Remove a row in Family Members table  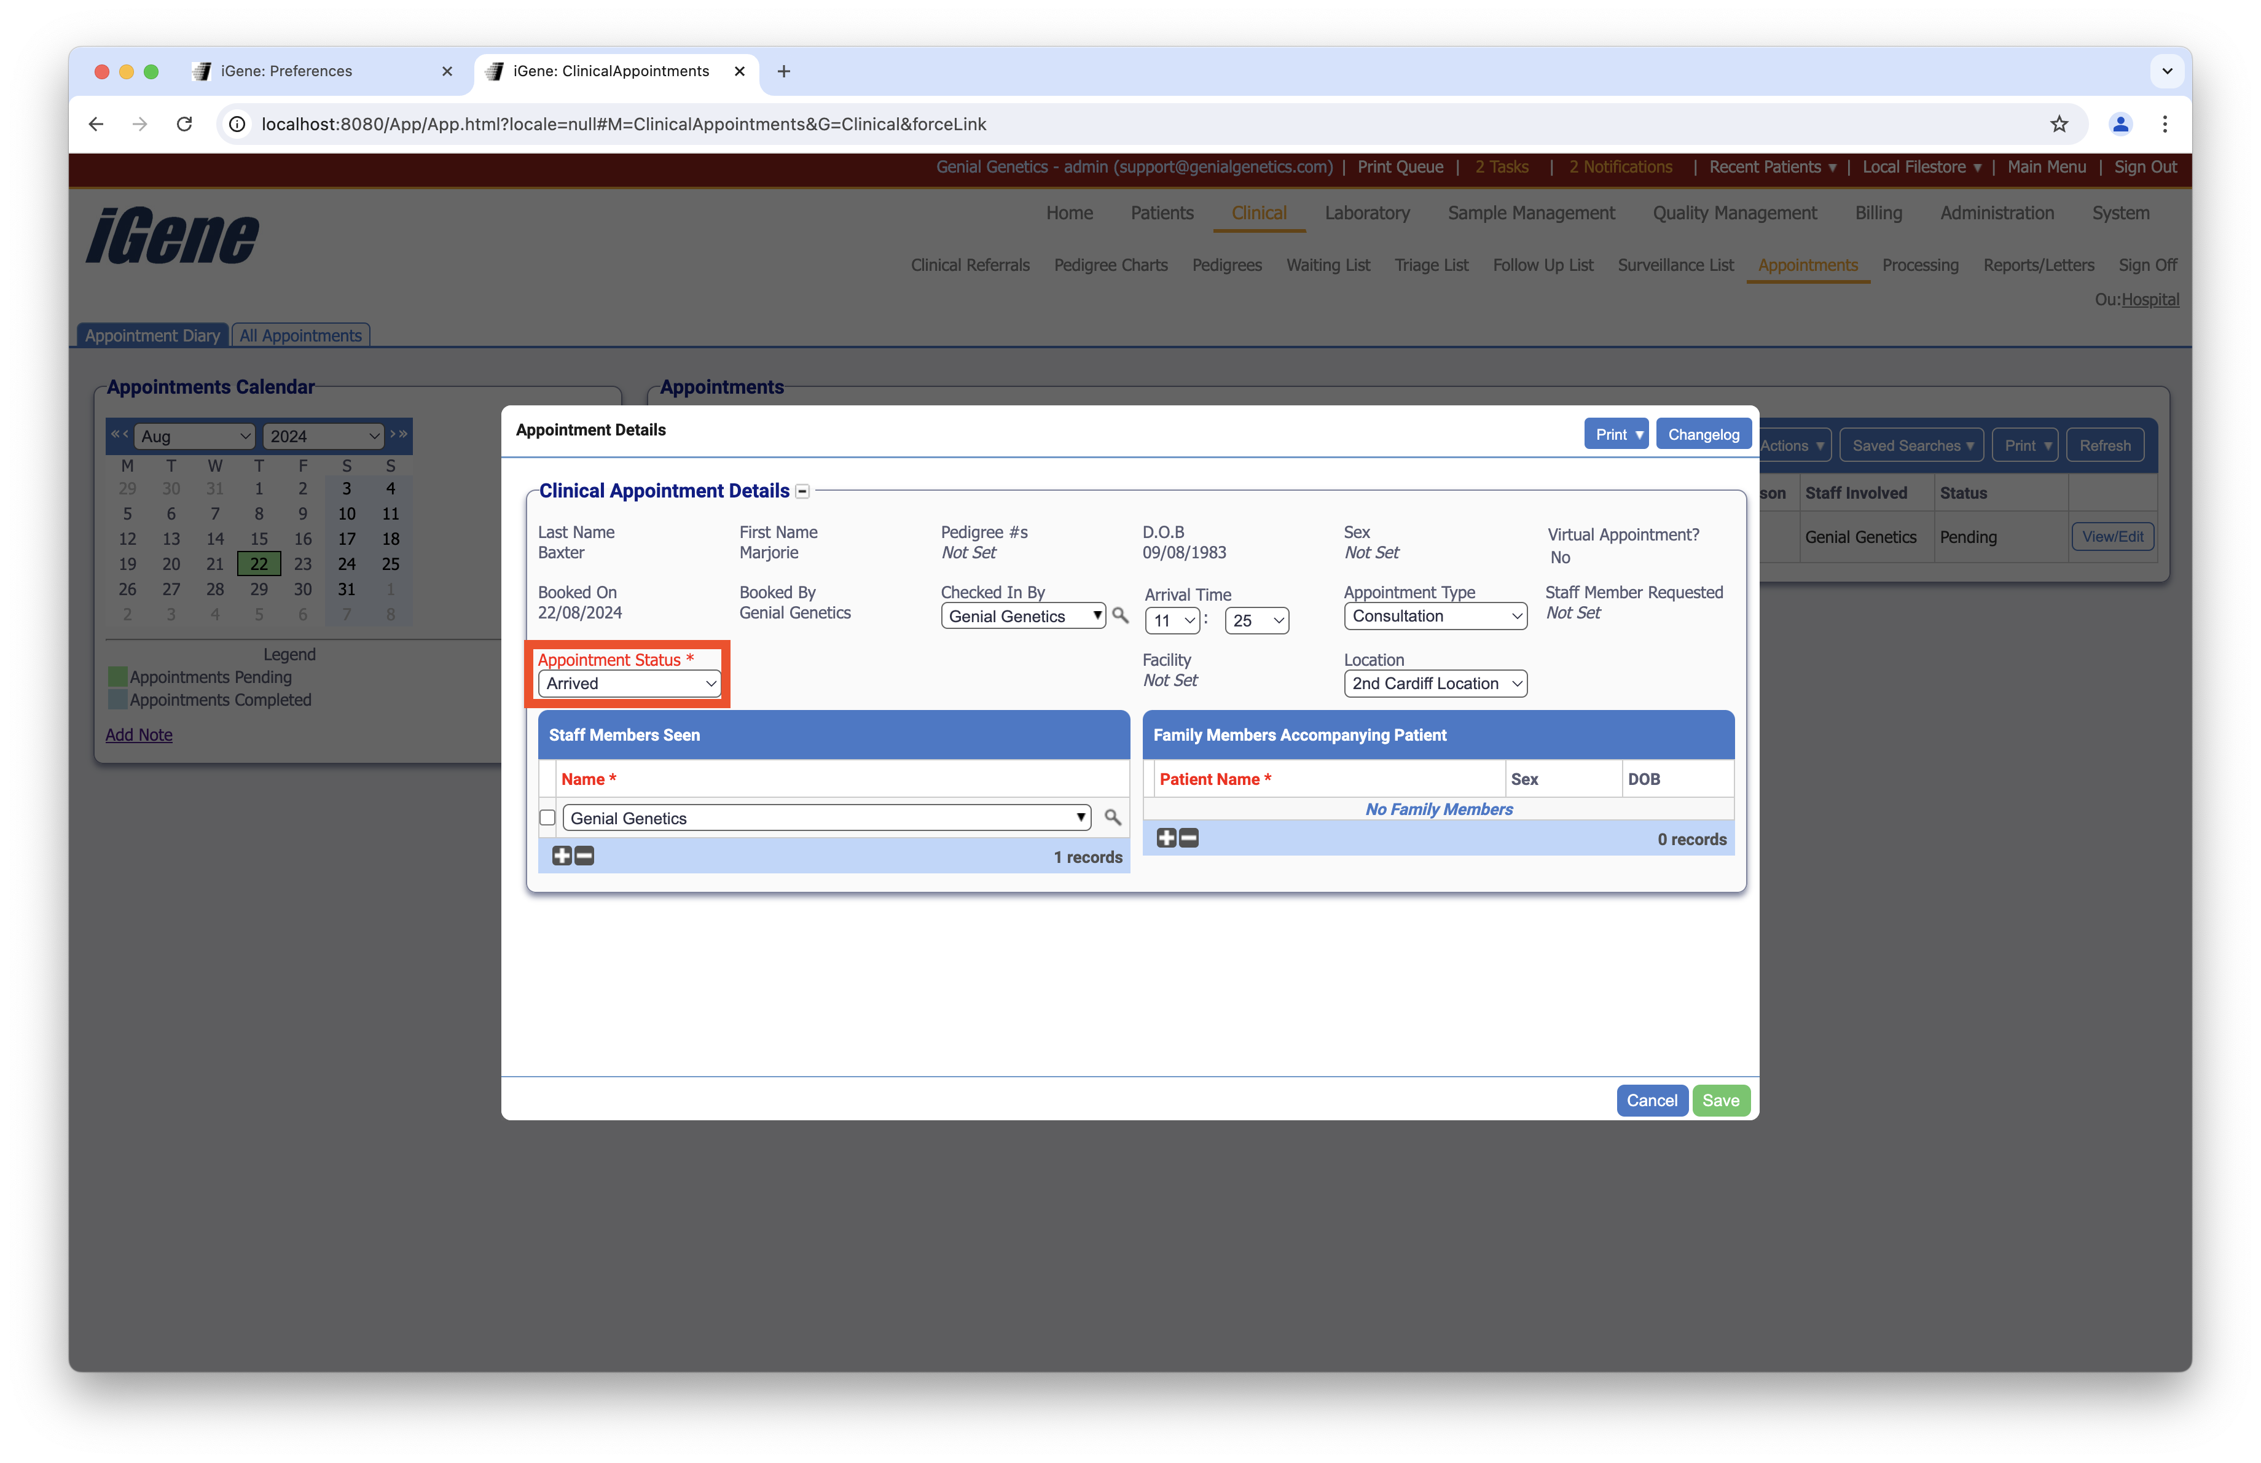click(1189, 838)
